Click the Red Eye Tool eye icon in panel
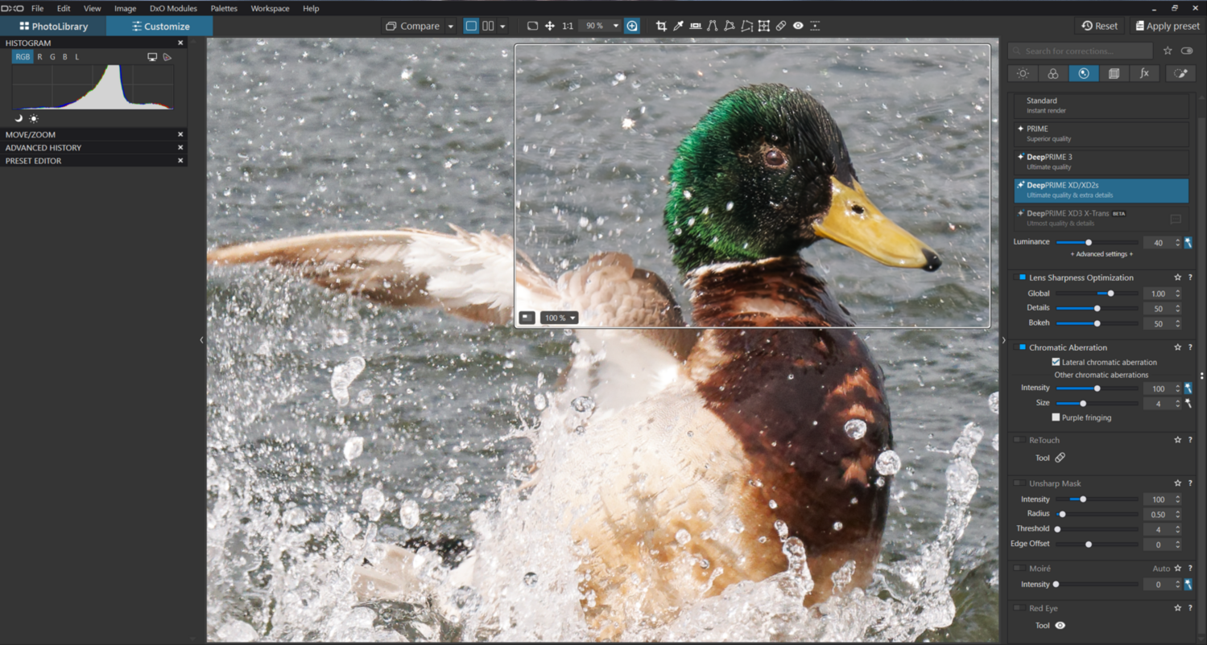The image size is (1207, 645). point(1060,626)
